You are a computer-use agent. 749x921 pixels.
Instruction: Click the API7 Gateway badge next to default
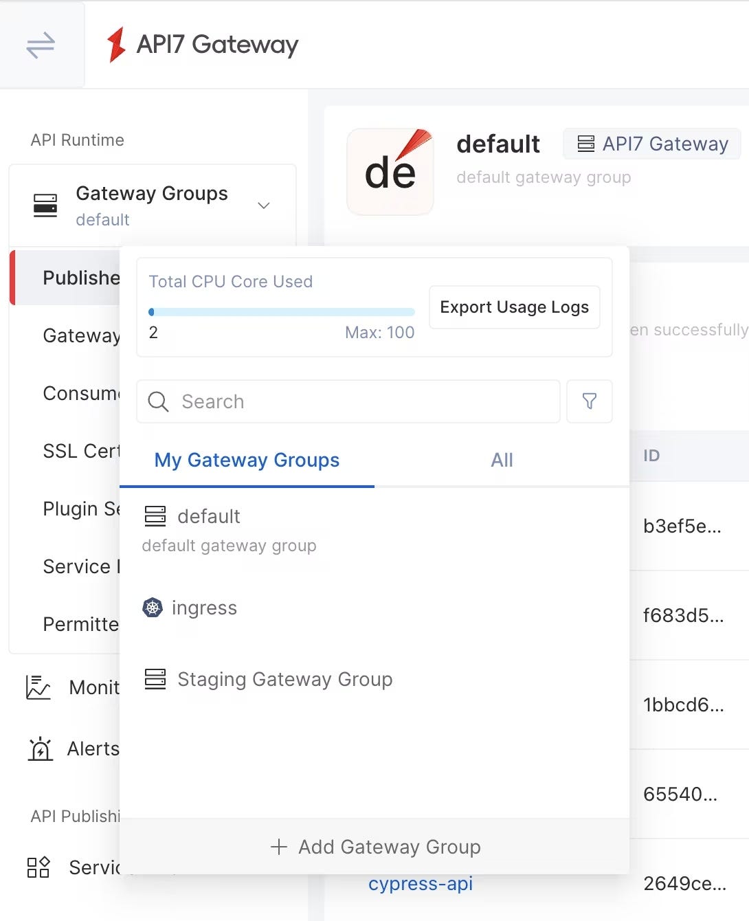click(651, 144)
